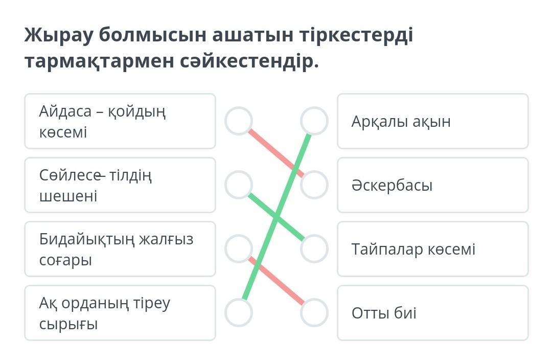Choose the 'Тайпалар көсемі' answer card
This screenshot has height=364, width=552.
(x=432, y=249)
